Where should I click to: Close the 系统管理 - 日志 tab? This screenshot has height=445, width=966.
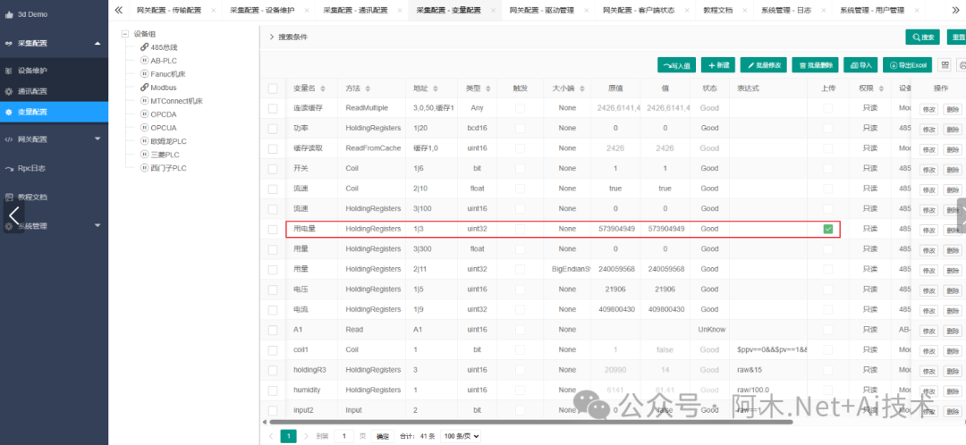826,11
